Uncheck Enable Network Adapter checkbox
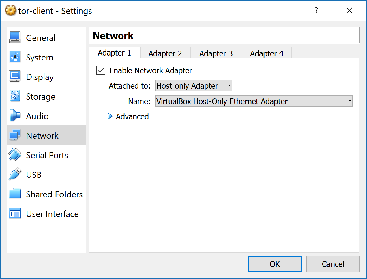 tap(101, 70)
